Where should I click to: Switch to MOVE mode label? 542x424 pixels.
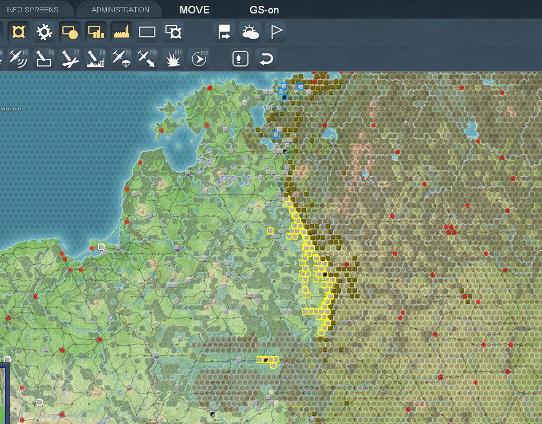click(x=195, y=10)
